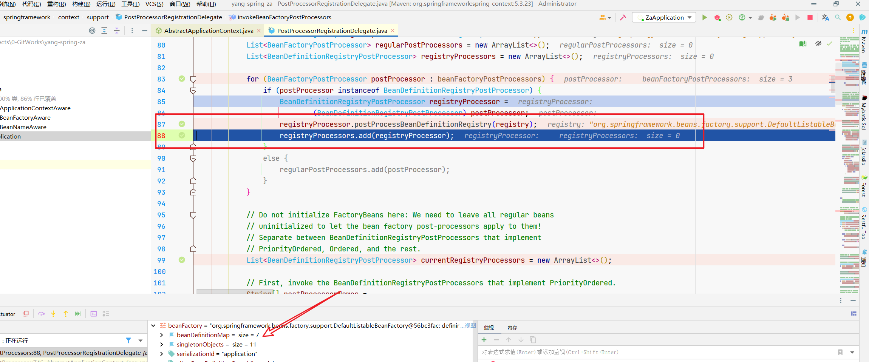This screenshot has height=362, width=869.
Task: Start debugging with the red bug icon
Action: click(717, 17)
